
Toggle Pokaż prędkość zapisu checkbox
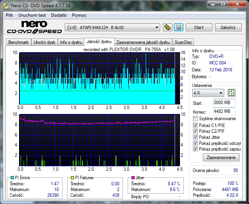pyautogui.click(x=195, y=149)
